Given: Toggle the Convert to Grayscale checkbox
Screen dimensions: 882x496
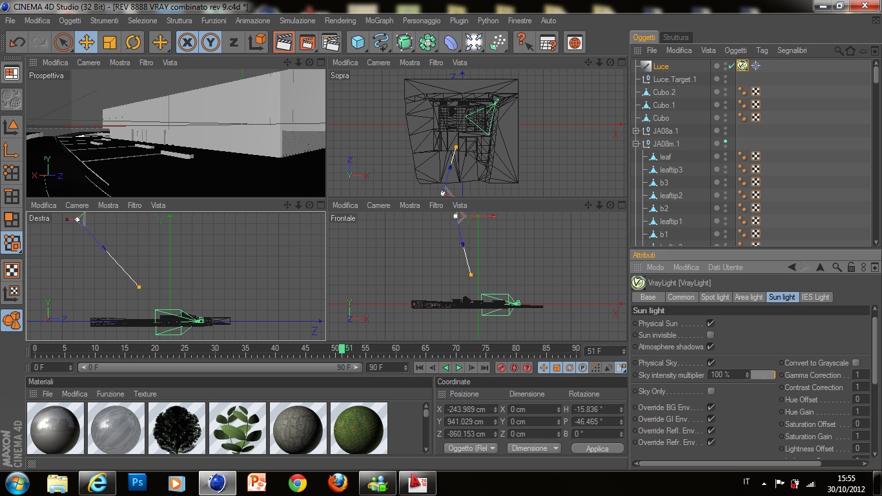Looking at the screenshot, I should [856, 363].
